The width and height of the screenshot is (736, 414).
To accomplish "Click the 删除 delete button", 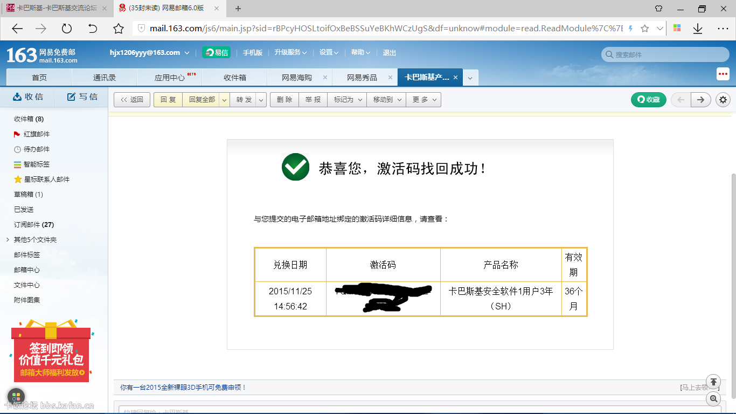I will [x=284, y=100].
